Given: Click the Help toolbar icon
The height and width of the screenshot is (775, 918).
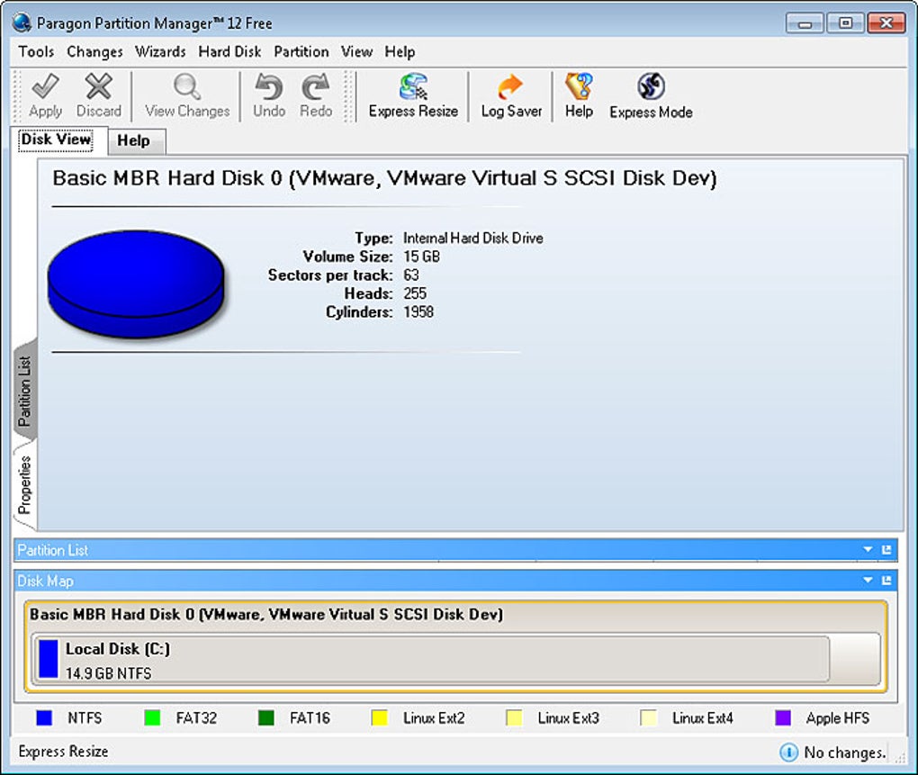Looking at the screenshot, I should click(579, 86).
